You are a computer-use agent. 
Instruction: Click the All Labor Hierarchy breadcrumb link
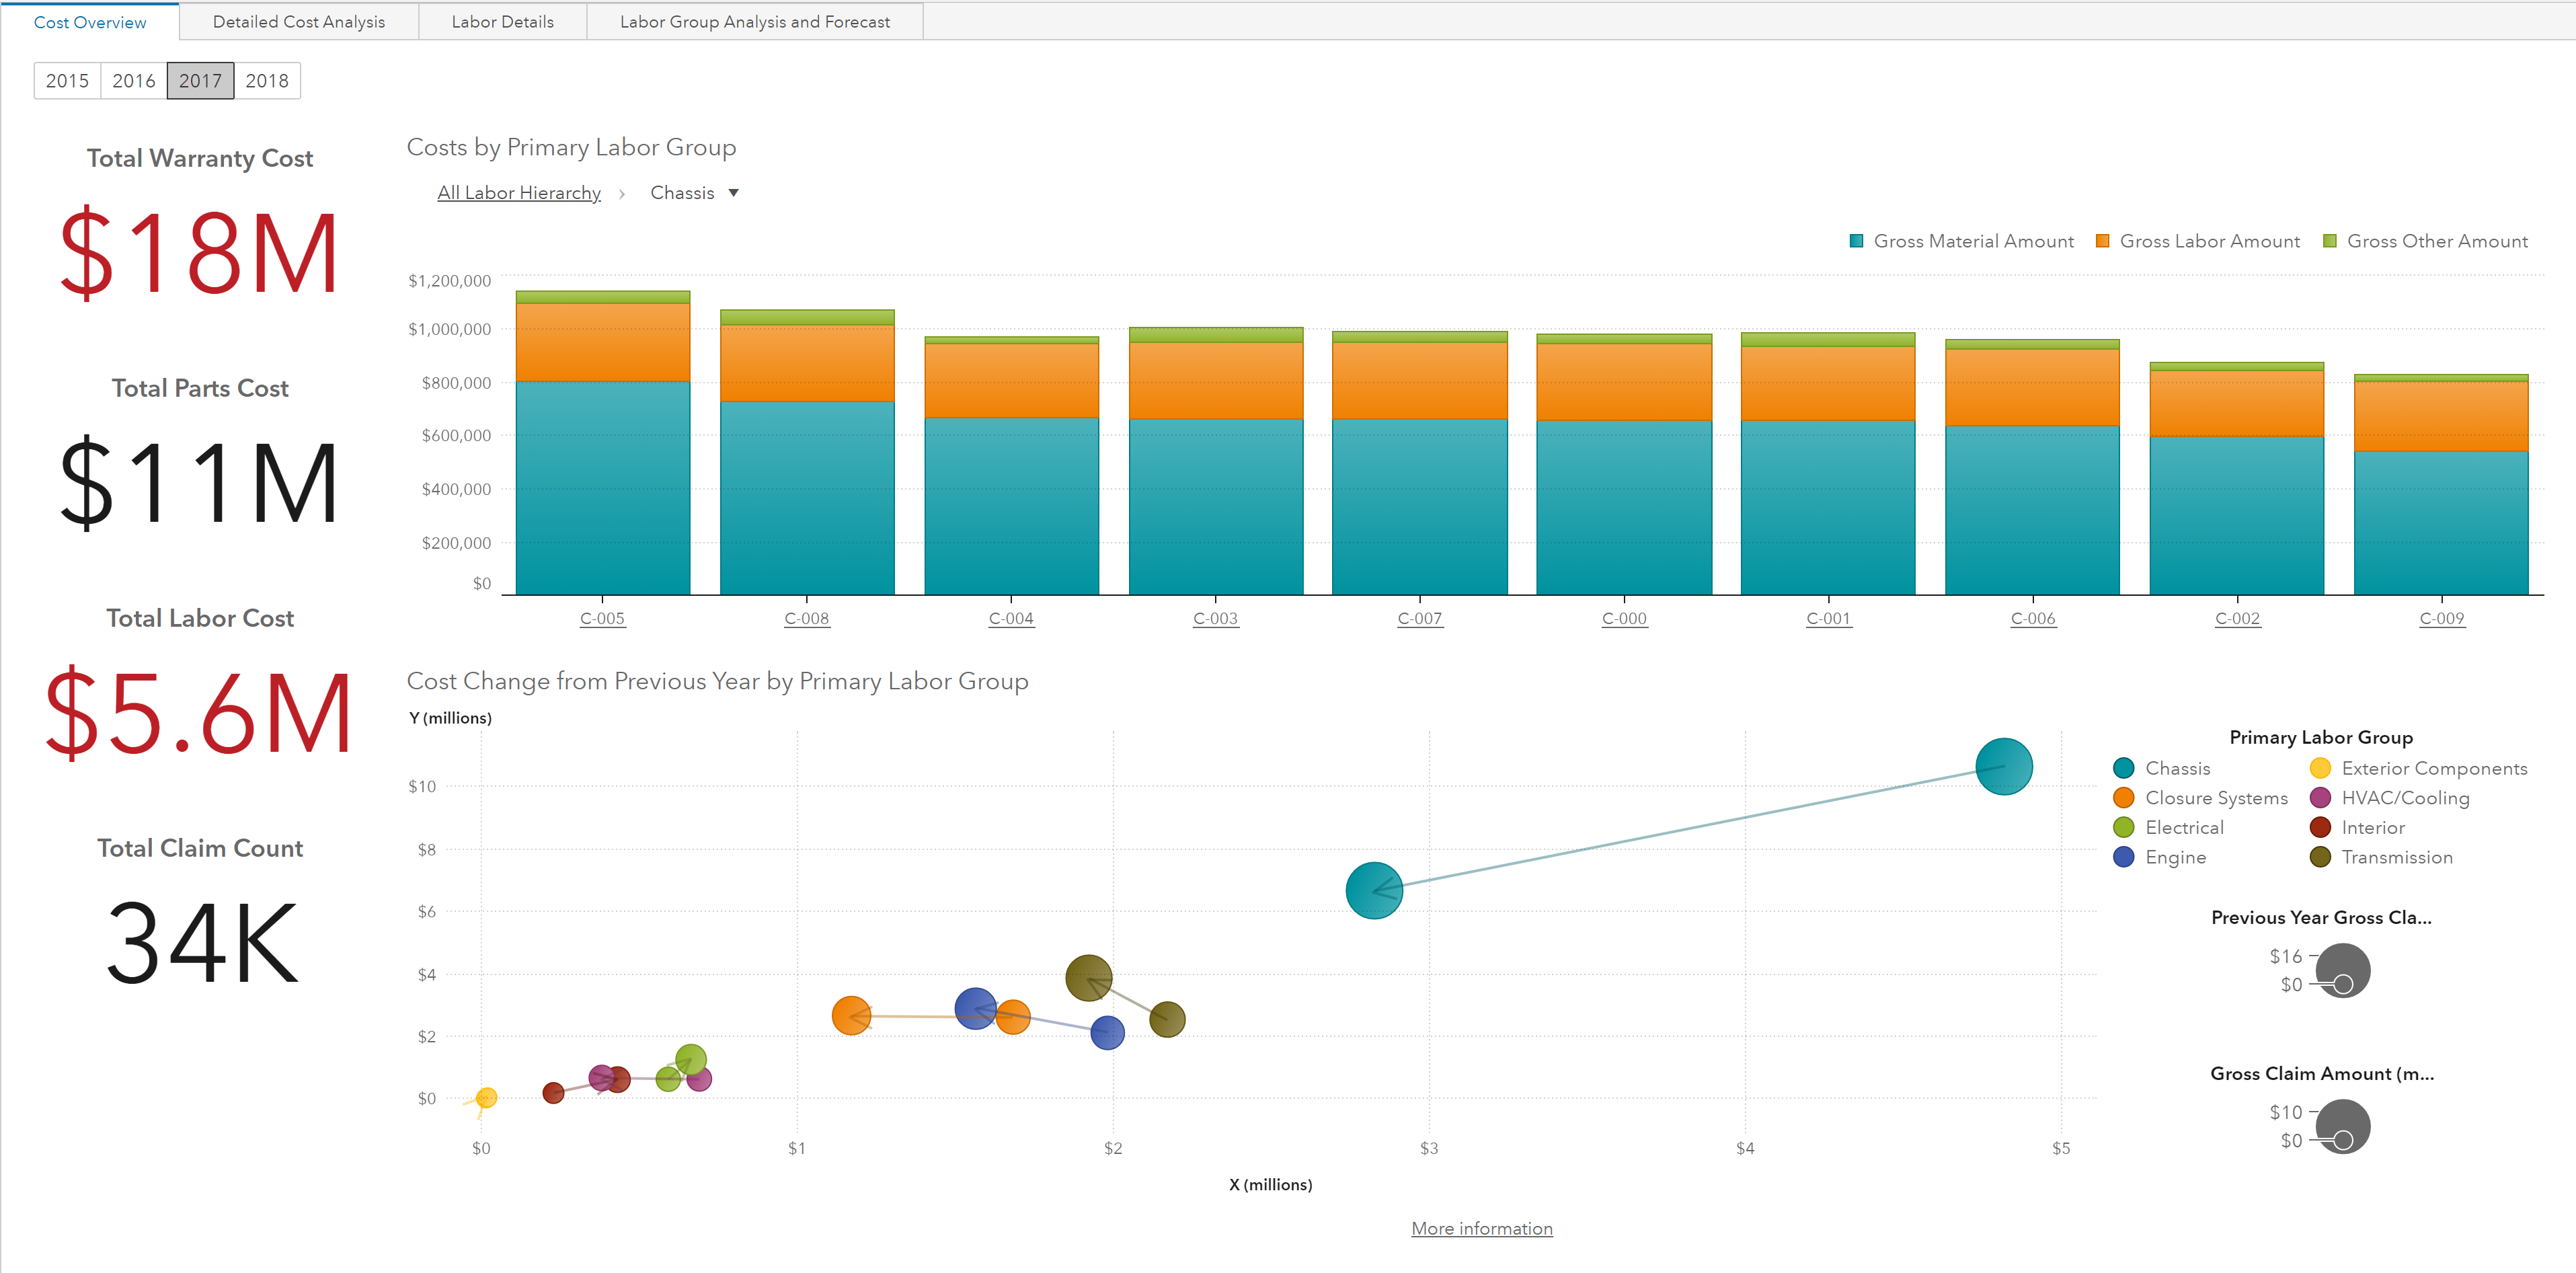tap(519, 193)
